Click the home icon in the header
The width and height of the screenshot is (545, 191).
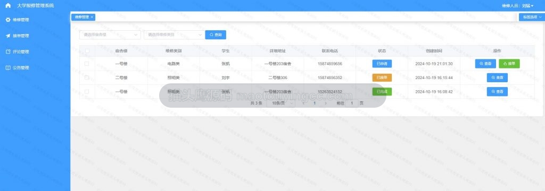8,5
